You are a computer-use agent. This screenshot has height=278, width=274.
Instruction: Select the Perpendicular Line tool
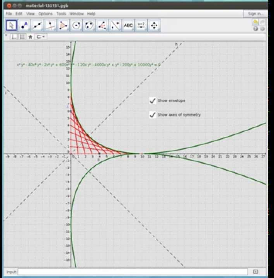[50, 25]
